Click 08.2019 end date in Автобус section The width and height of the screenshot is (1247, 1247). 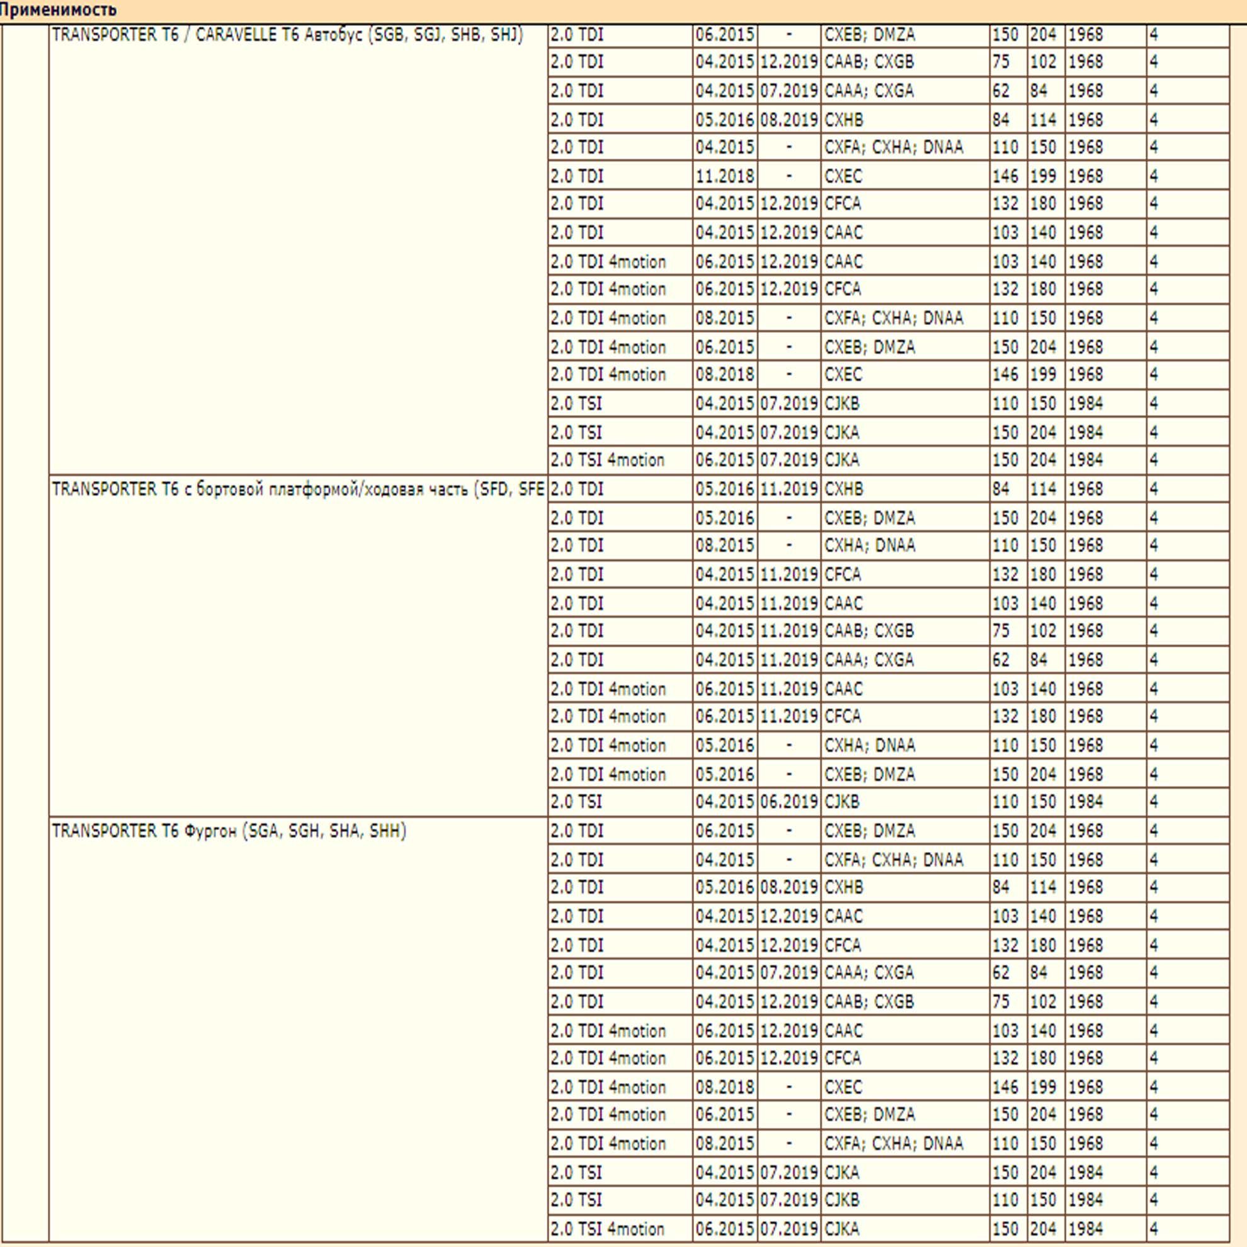click(x=789, y=120)
